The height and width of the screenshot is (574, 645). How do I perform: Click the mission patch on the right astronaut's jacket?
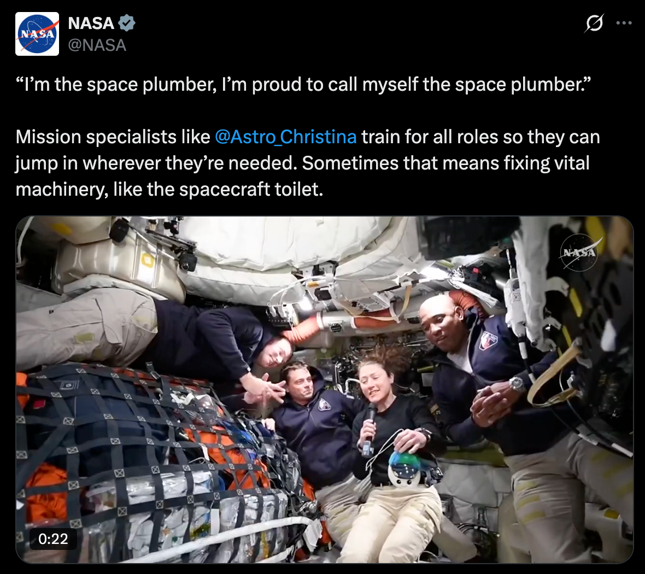coord(488,340)
